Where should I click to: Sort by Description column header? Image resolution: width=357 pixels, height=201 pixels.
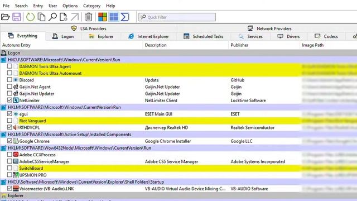point(186,45)
